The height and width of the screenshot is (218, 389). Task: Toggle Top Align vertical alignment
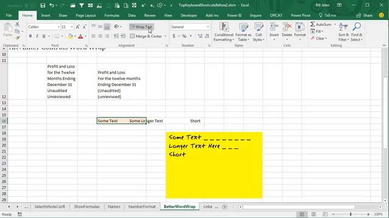(94, 27)
